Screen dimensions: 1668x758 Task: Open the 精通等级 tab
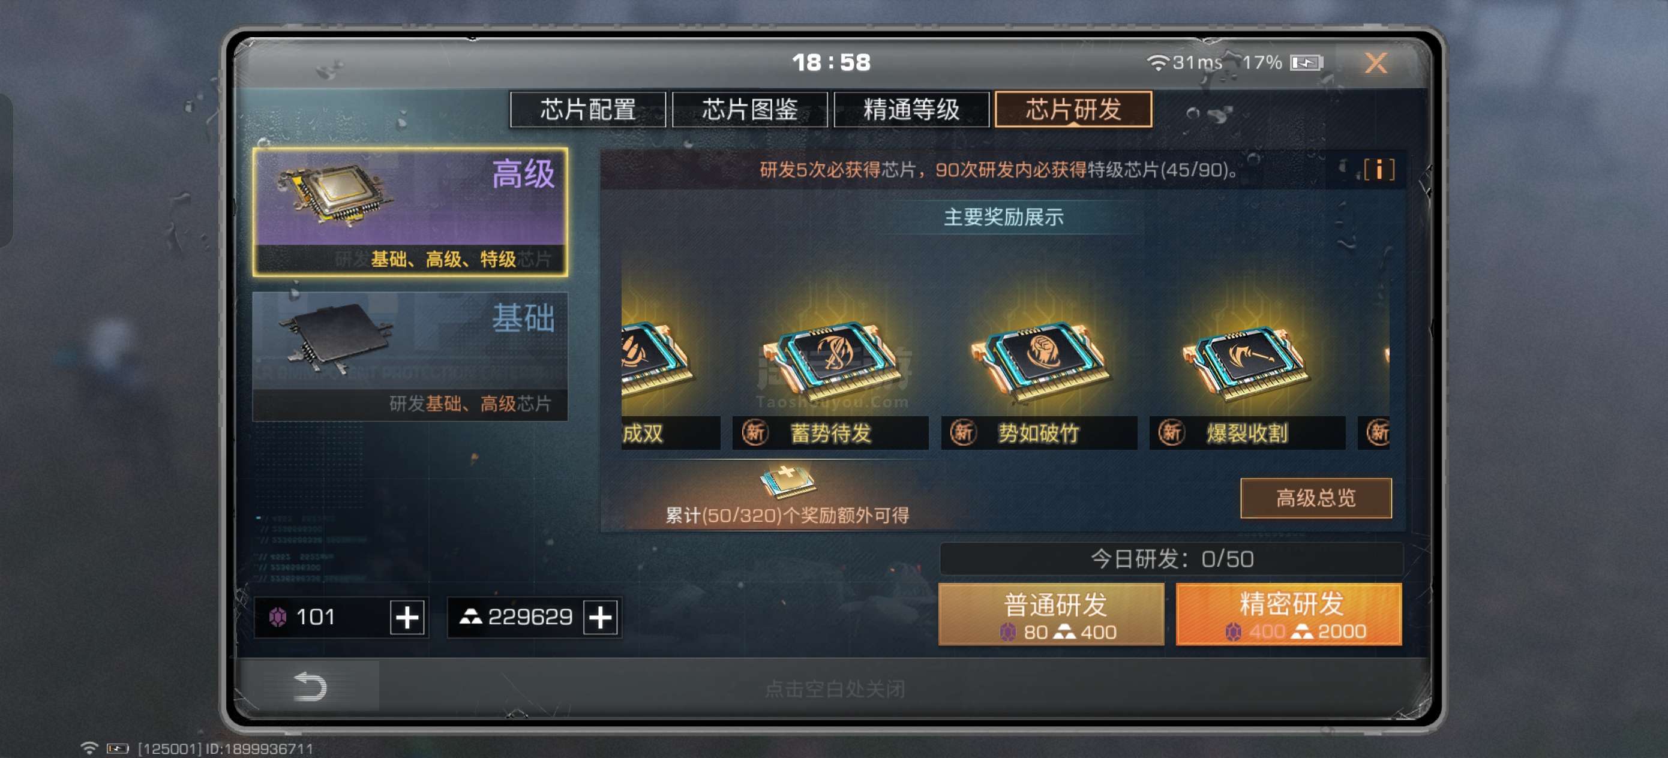912,109
